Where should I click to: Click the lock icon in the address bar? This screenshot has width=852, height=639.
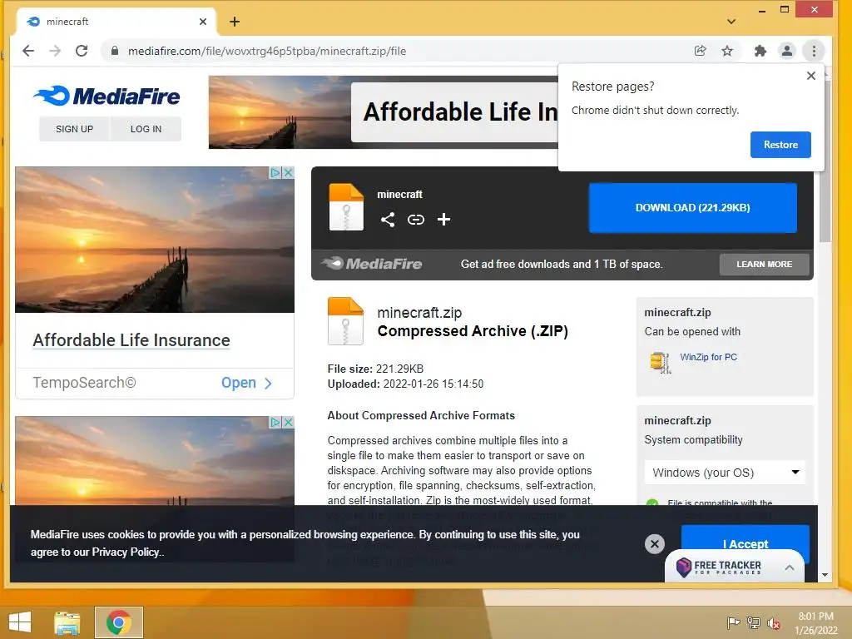115,51
